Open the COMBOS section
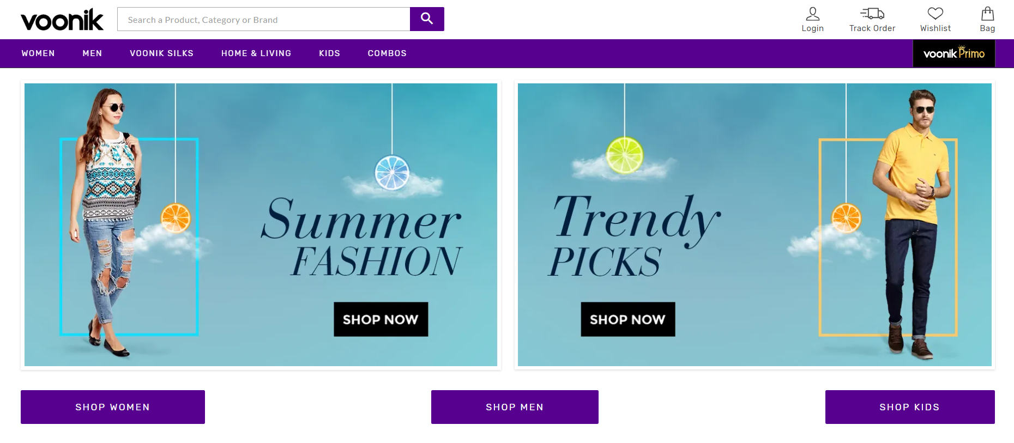 pyautogui.click(x=387, y=53)
